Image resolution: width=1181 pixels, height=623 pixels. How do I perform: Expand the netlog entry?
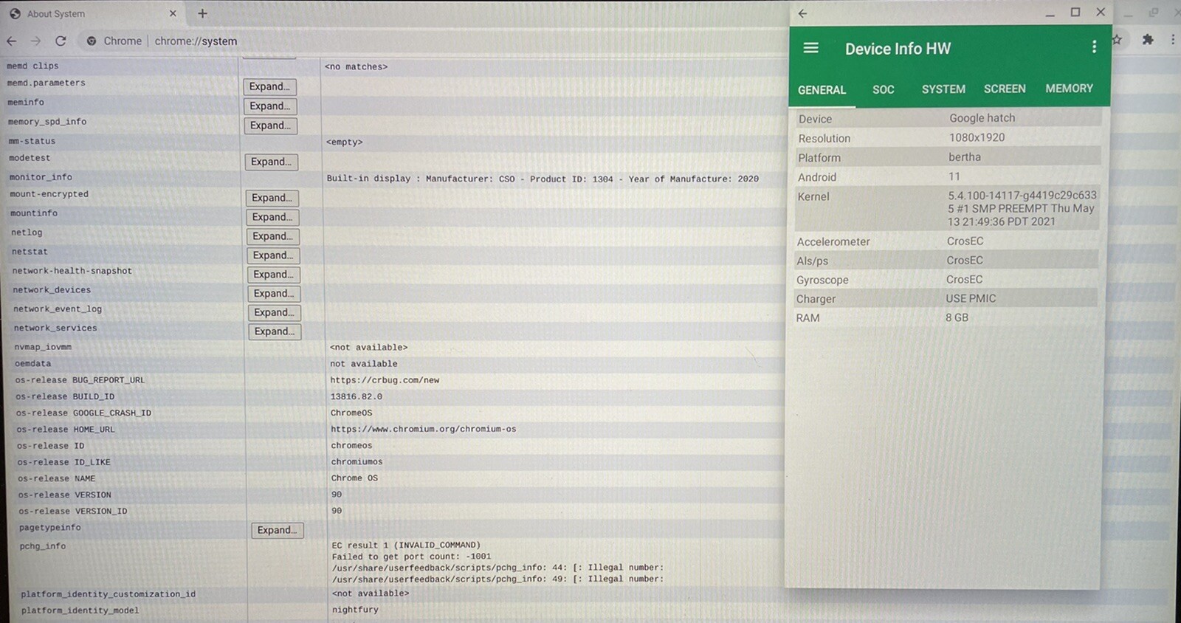273,236
